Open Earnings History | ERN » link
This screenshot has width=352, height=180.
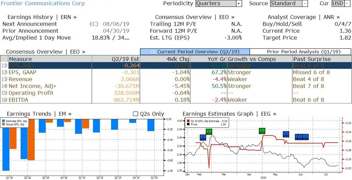coord(42,17)
